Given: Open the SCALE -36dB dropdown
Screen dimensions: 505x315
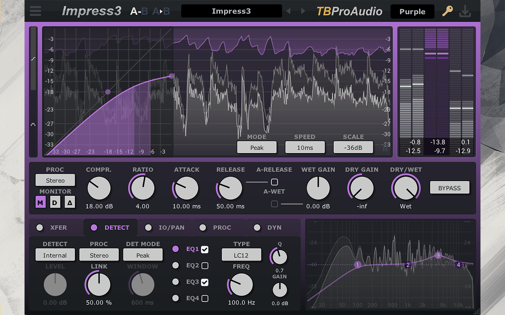Looking at the screenshot, I should tap(353, 148).
